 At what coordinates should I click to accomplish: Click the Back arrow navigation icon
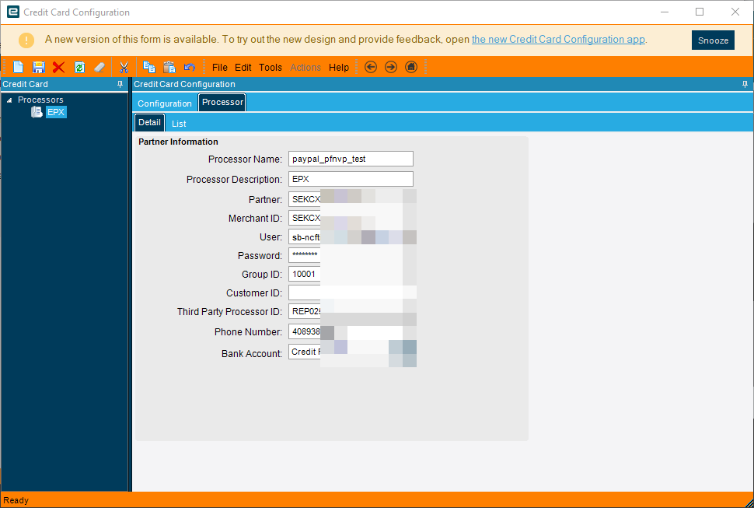[371, 68]
